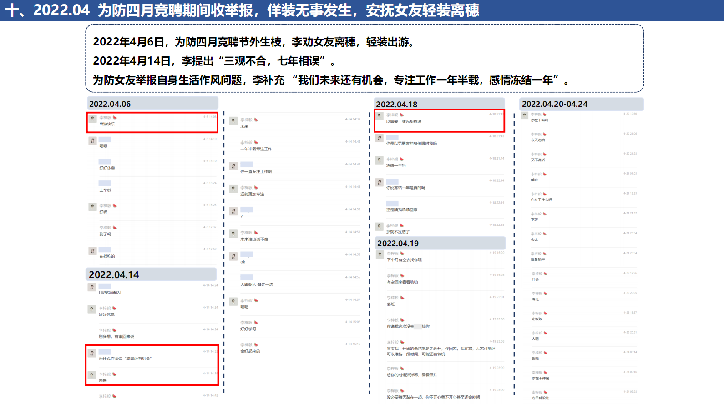
Task: Click the message starting '其实我一开始的诉求'
Action: (441, 352)
